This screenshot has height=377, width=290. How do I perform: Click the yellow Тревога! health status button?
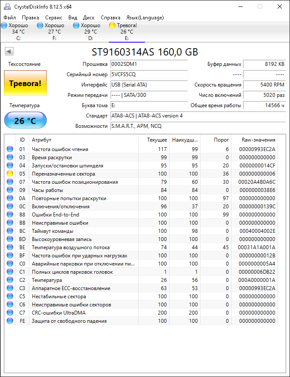click(x=25, y=83)
